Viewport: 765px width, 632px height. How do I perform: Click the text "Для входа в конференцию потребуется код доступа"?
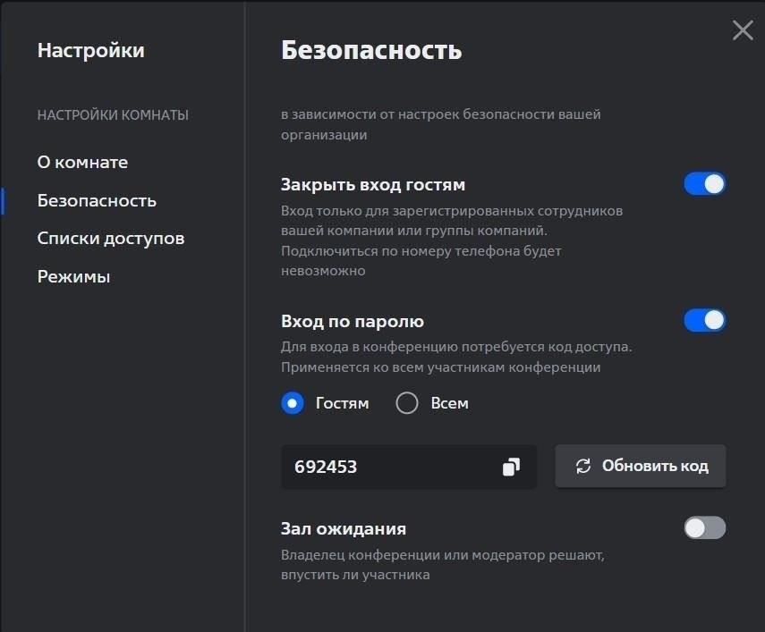(x=456, y=347)
